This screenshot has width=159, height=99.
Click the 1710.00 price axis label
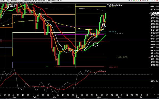[x=154, y=56]
